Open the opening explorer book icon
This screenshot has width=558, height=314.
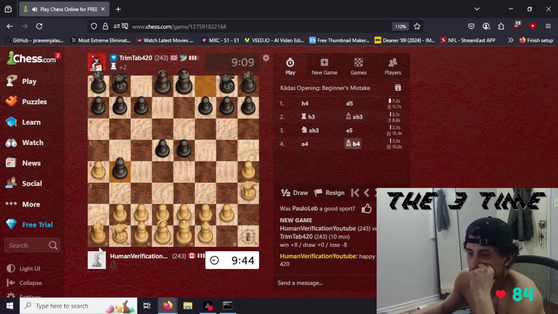[x=398, y=88]
